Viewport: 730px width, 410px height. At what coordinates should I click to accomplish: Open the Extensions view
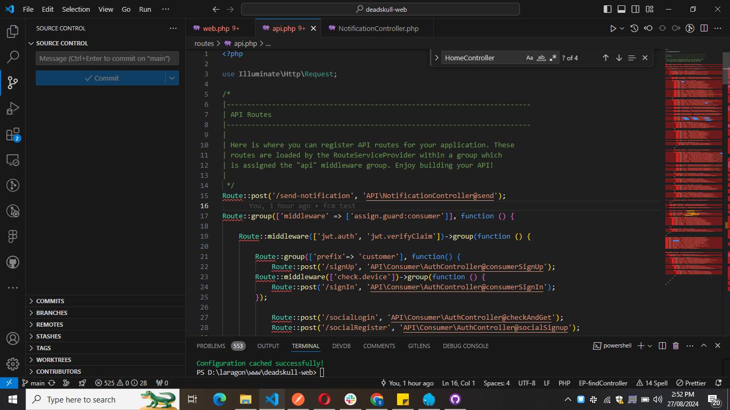pos(13,135)
